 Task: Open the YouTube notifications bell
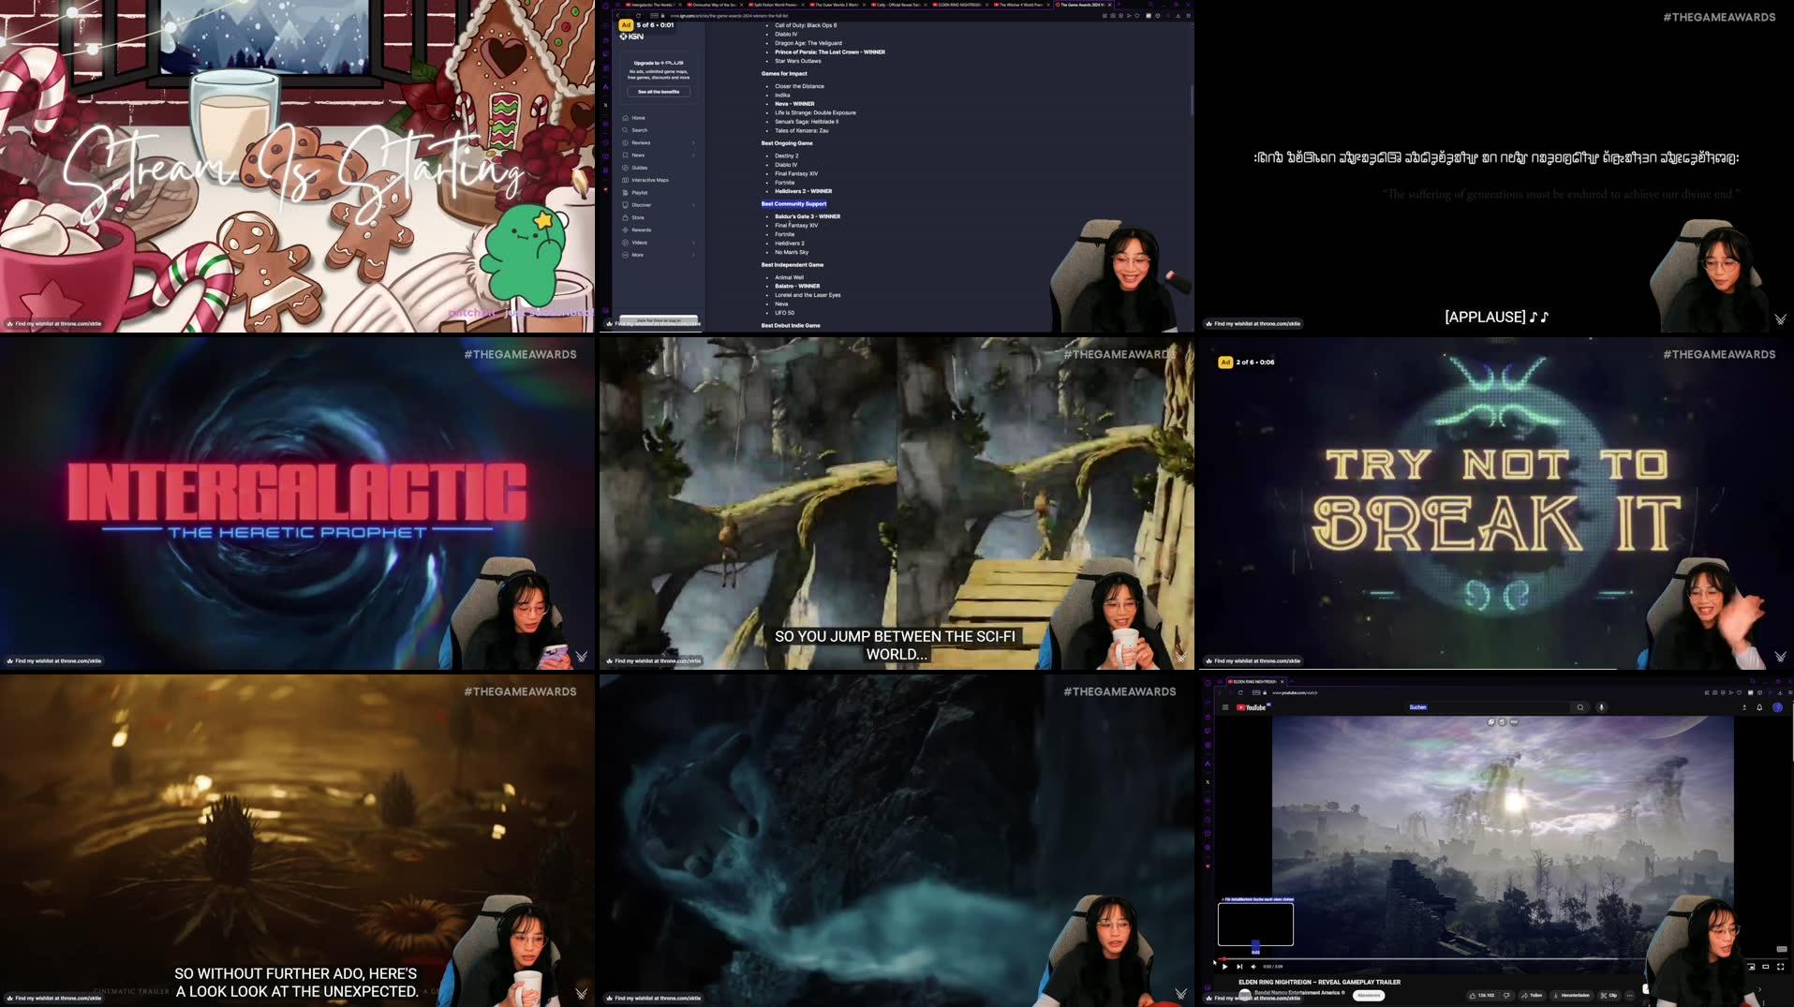click(1759, 707)
